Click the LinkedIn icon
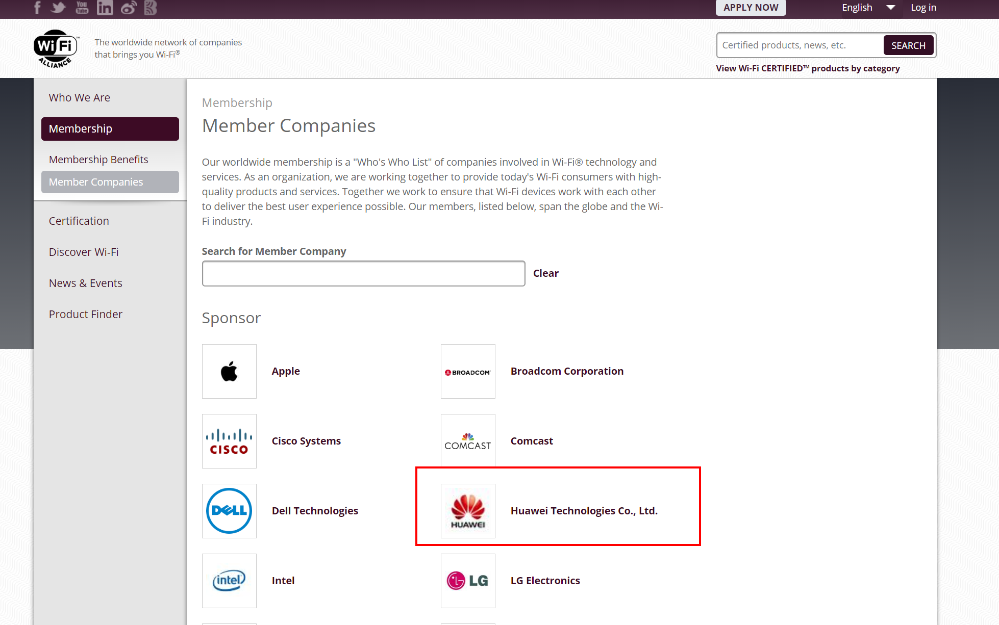Screen dimensions: 999x625 click(x=105, y=8)
